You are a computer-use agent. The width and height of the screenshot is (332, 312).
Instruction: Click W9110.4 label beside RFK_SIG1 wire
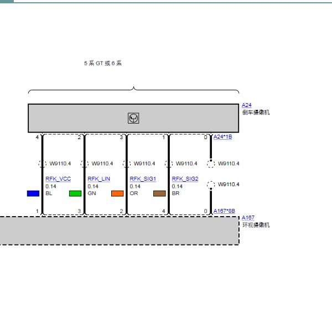tap(144, 163)
